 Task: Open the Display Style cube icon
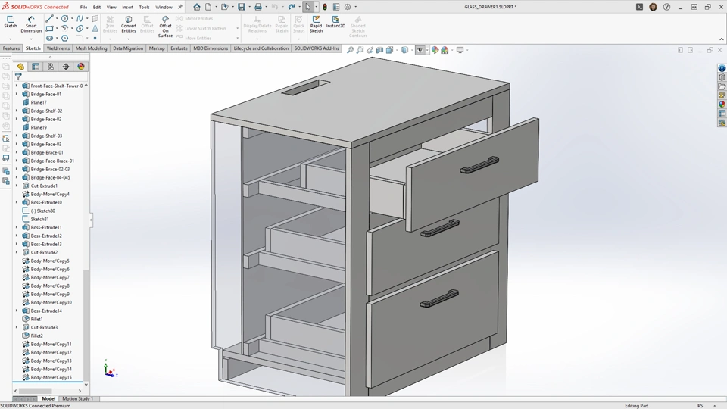point(404,50)
